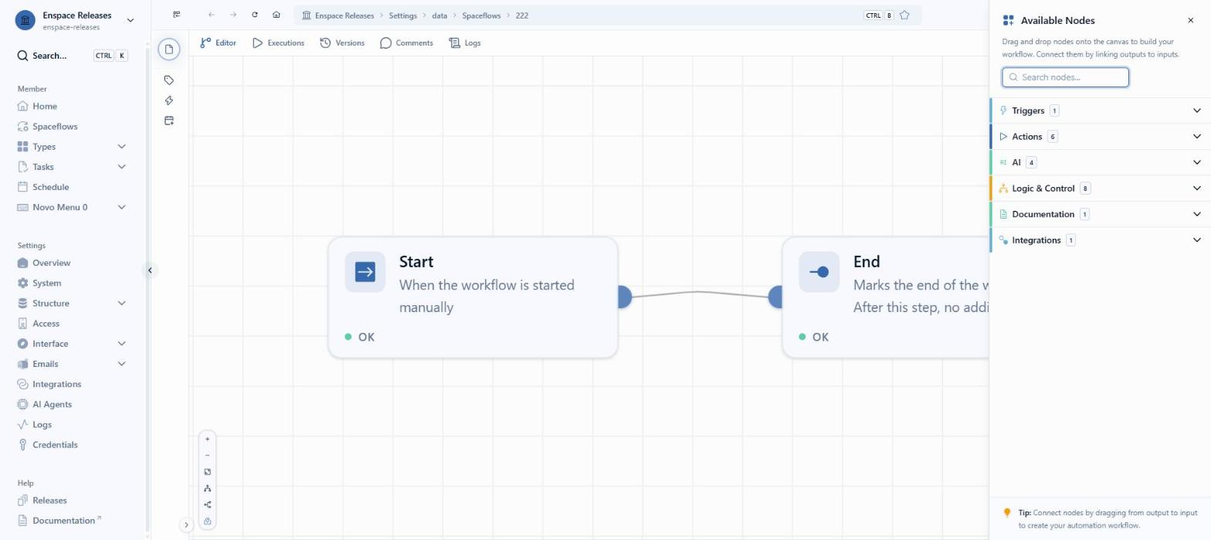Click the Enspace Releases workspace logo

(x=25, y=20)
